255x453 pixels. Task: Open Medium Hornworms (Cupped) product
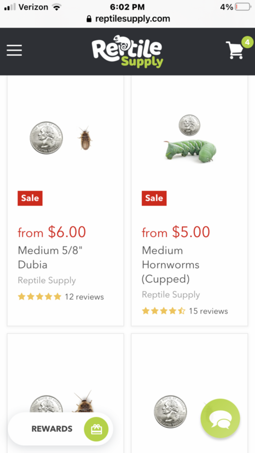tap(170, 264)
